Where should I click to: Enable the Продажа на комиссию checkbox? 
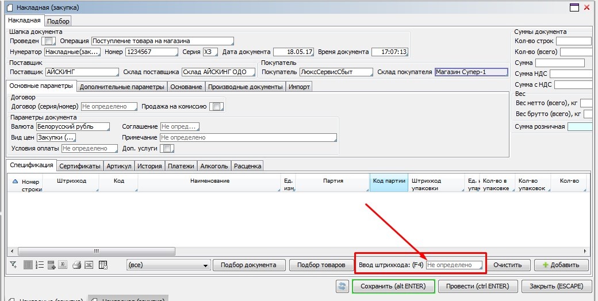(216, 106)
